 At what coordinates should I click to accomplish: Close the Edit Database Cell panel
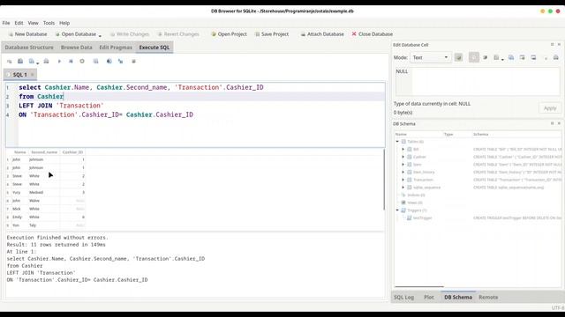[559, 45]
